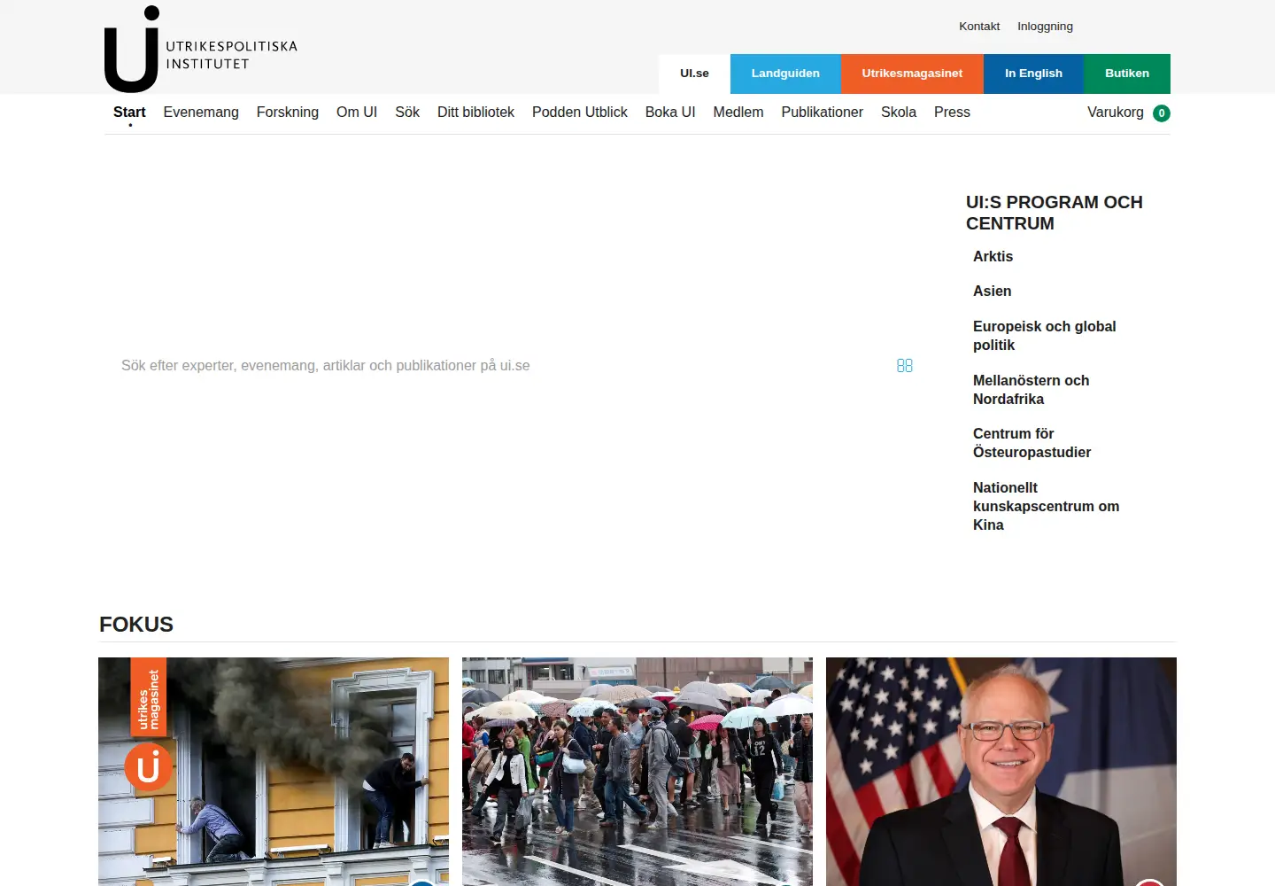Open the Medlem menu item
Image resolution: width=1275 pixels, height=886 pixels.
pyautogui.click(x=738, y=113)
